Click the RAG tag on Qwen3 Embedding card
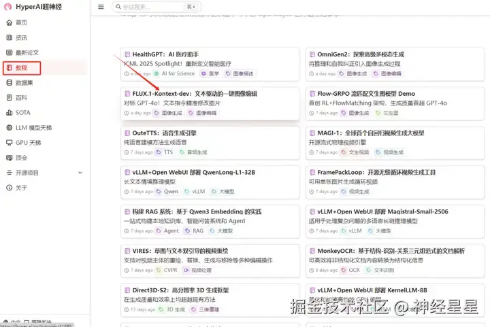This screenshot has height=327, width=490. pos(195,231)
